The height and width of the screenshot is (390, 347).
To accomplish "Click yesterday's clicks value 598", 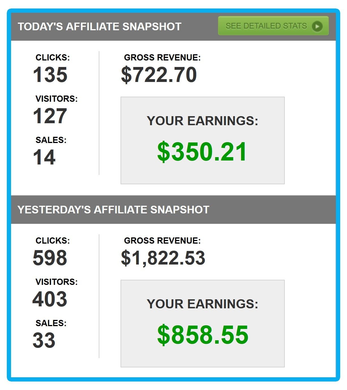I will tap(50, 258).
